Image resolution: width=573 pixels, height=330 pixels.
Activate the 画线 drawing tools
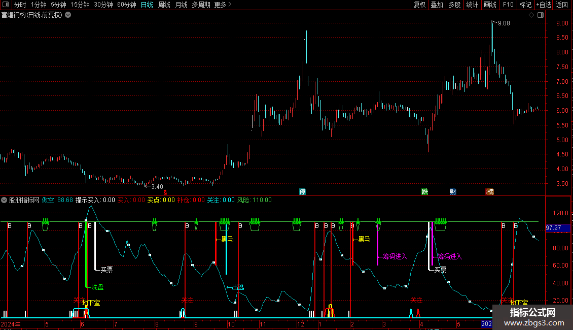coord(490,5)
